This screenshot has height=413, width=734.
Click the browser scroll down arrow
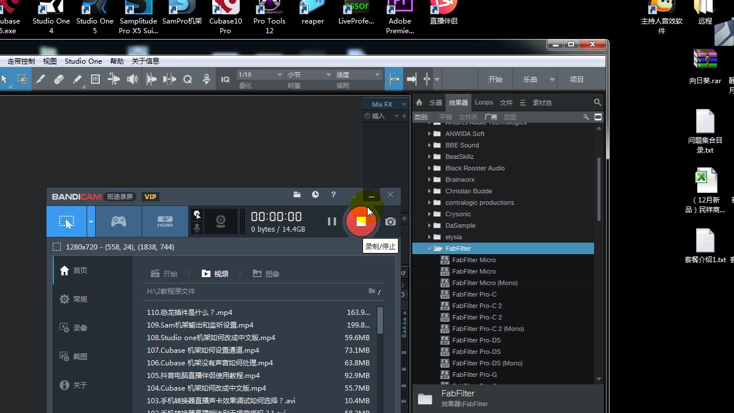599,379
